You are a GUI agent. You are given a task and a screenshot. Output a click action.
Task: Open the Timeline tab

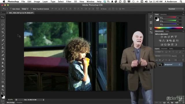click(x=19, y=103)
